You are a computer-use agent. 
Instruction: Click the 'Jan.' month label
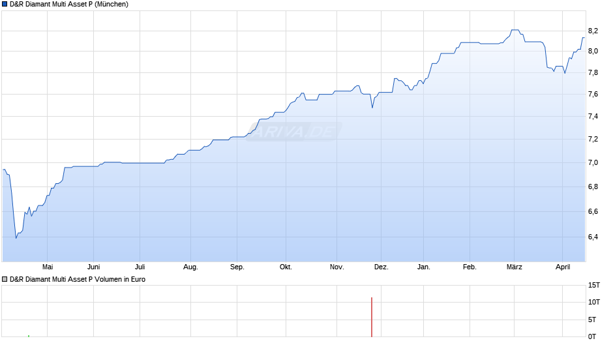[x=424, y=267]
